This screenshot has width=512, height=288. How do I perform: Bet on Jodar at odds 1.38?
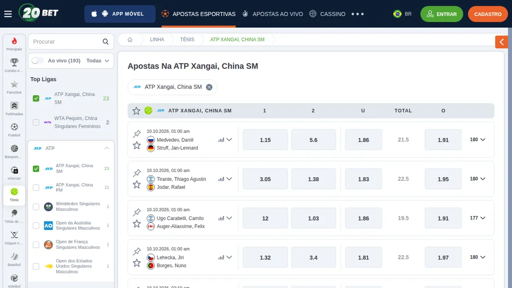point(313,179)
